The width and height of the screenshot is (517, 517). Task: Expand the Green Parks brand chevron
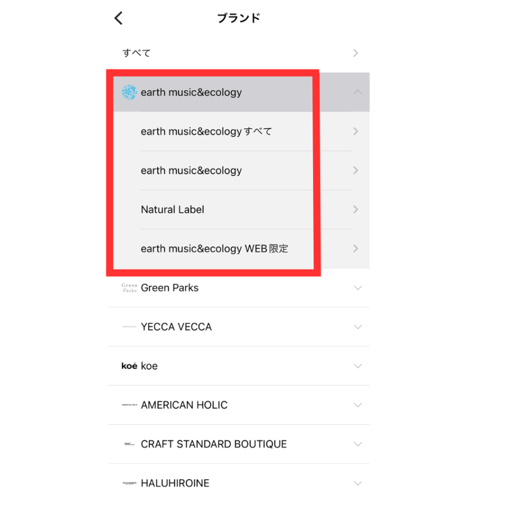[358, 288]
